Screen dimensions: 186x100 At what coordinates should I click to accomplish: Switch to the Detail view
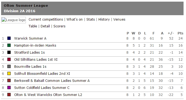(45, 26)
